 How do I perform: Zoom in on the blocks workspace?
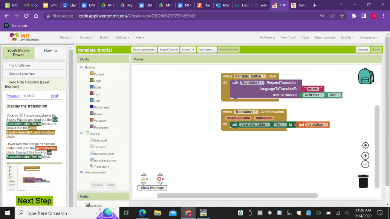coord(365,155)
